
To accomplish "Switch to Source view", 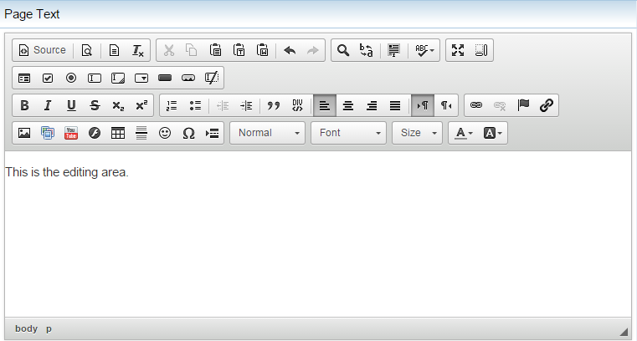I will pyautogui.click(x=42, y=50).
